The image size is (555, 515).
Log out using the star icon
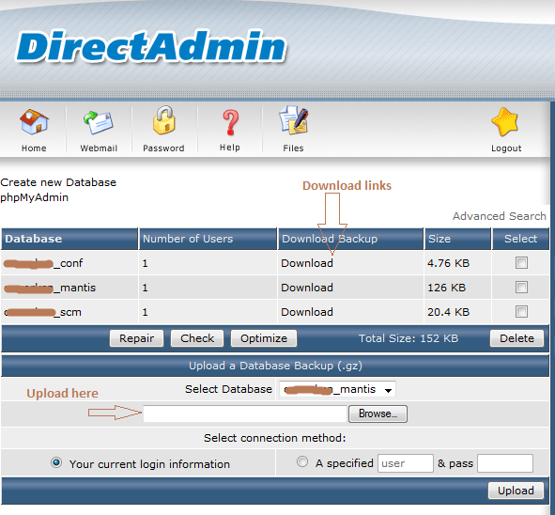pyautogui.click(x=504, y=122)
